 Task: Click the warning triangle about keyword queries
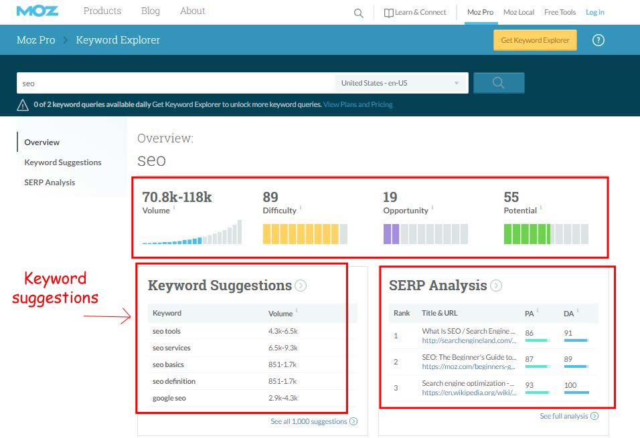pos(22,105)
